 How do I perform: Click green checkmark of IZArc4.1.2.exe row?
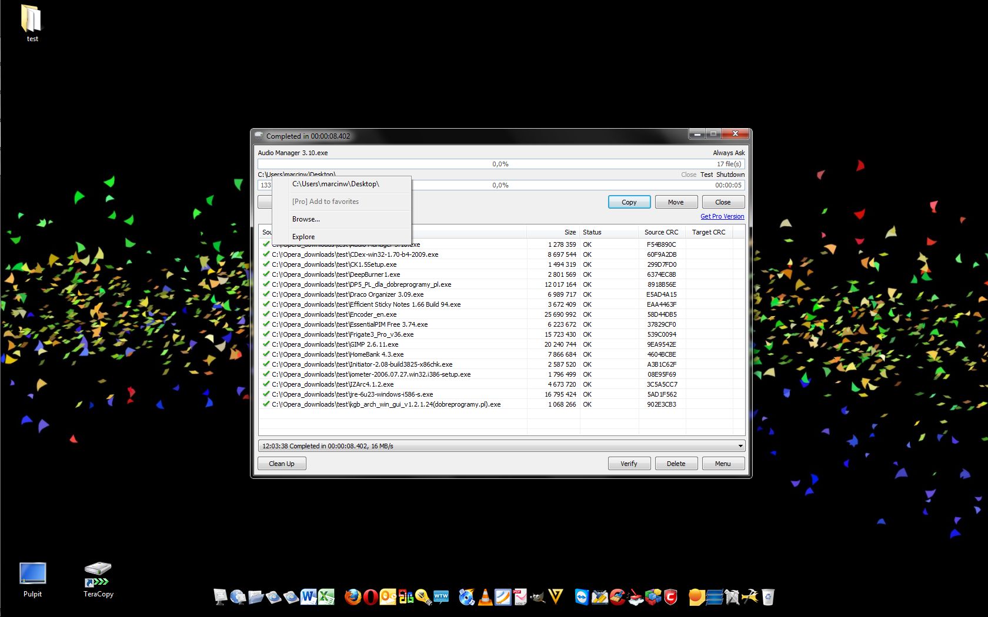266,384
